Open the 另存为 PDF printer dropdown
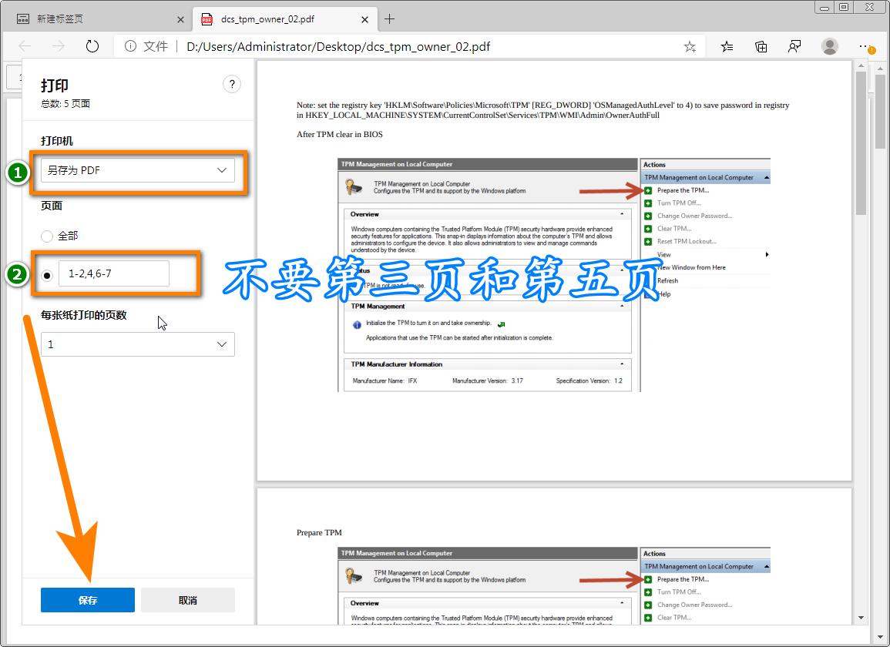Viewport: 890px width, 647px height. 137,170
